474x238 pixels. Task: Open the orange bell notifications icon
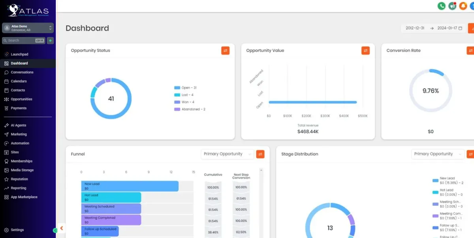pyautogui.click(x=463, y=6)
